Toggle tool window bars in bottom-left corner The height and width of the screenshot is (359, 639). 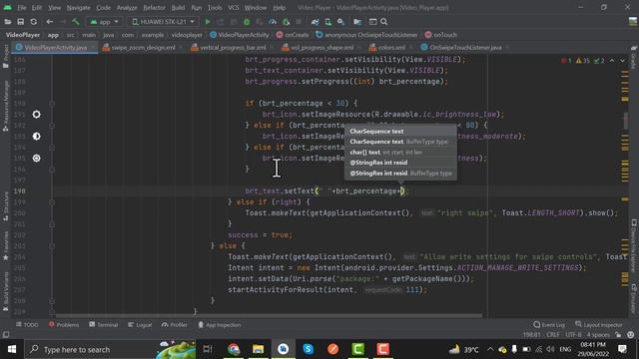pos(6,335)
